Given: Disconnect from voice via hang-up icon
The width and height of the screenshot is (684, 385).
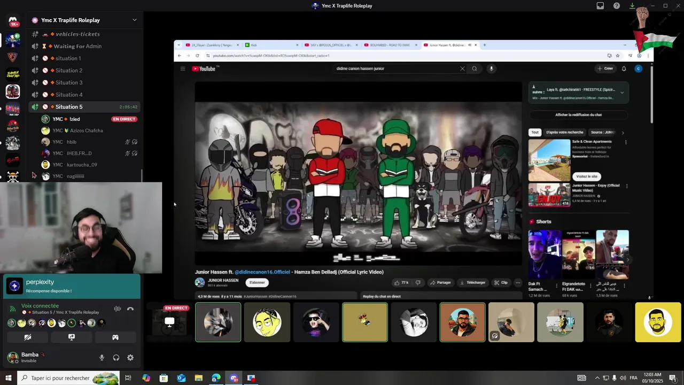Looking at the screenshot, I should (x=130, y=309).
